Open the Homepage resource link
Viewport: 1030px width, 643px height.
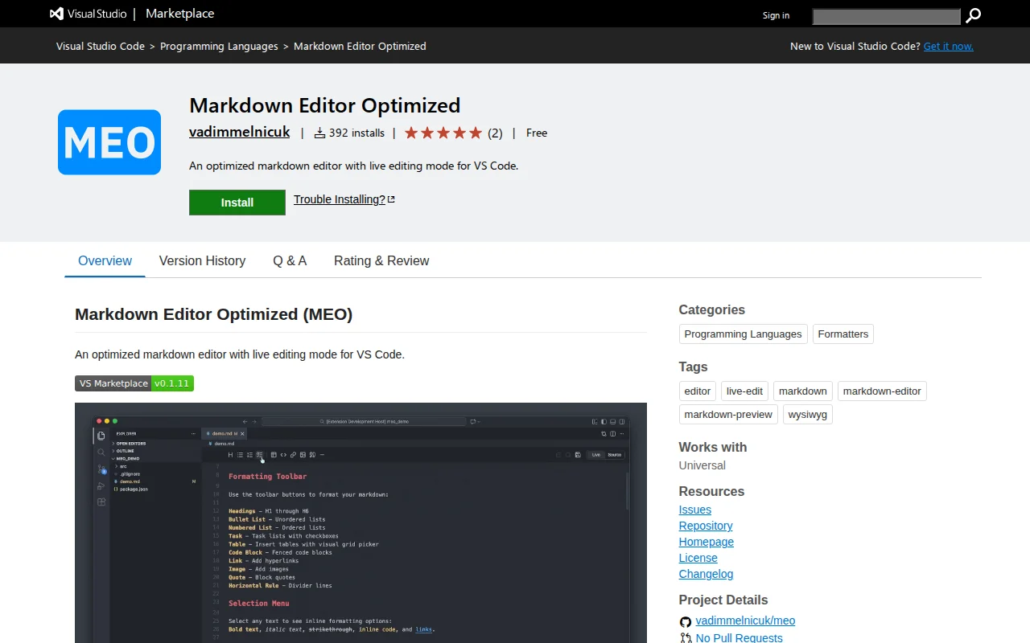[707, 542]
